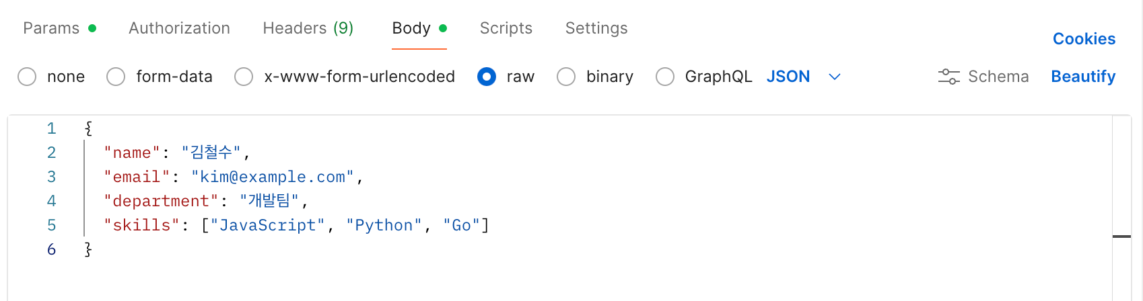This screenshot has height=301, width=1143.
Task: Click the email value in the editor
Action: [x=273, y=177]
